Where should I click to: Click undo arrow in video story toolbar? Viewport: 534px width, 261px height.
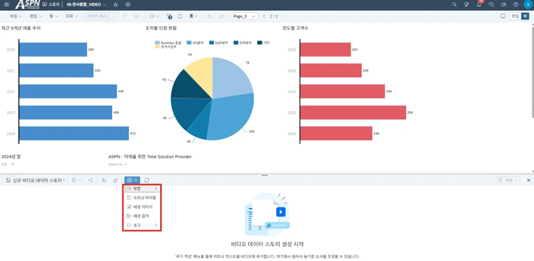coord(104,180)
